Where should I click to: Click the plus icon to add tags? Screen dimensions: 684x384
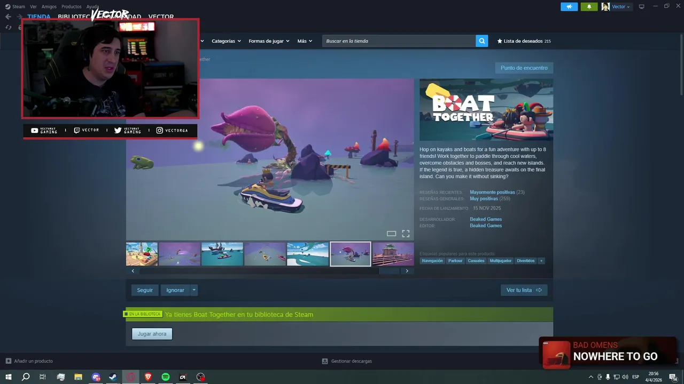tap(541, 261)
